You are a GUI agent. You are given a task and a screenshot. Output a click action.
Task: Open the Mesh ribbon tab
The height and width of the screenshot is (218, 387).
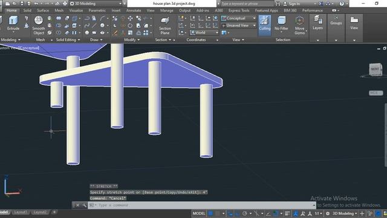click(x=59, y=10)
